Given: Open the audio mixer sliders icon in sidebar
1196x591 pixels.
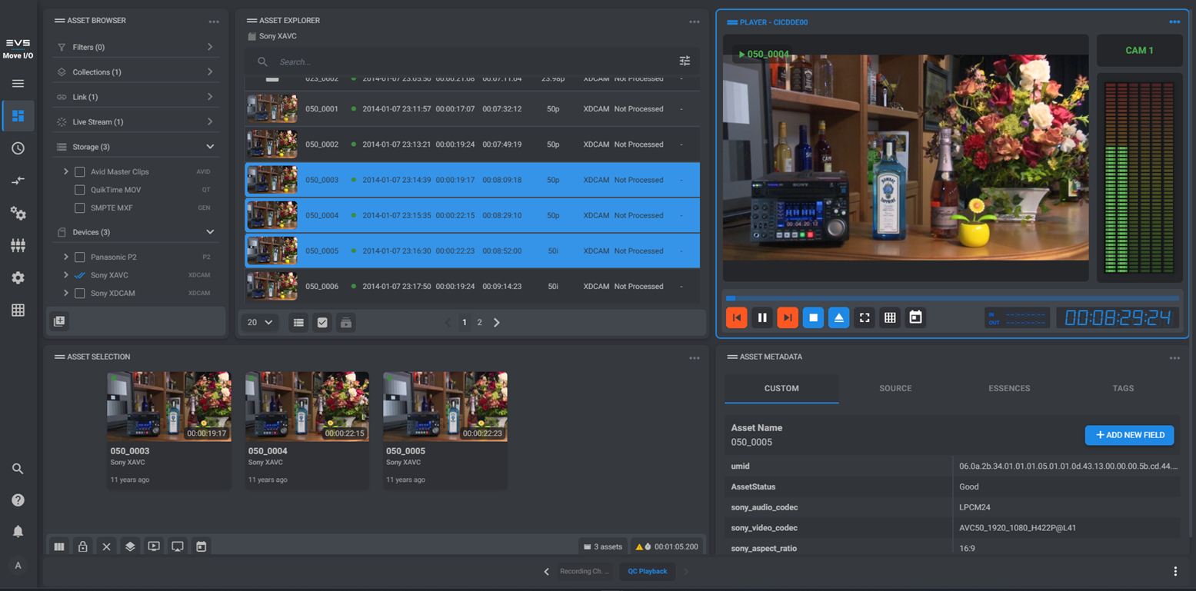Looking at the screenshot, I should pyautogui.click(x=18, y=246).
